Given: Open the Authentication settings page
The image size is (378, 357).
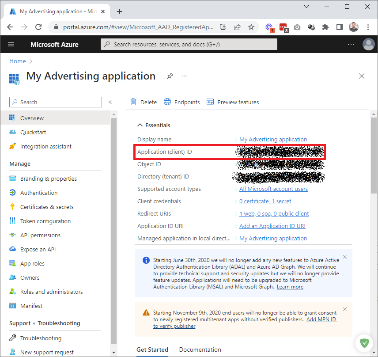Looking at the screenshot, I should [39, 193].
